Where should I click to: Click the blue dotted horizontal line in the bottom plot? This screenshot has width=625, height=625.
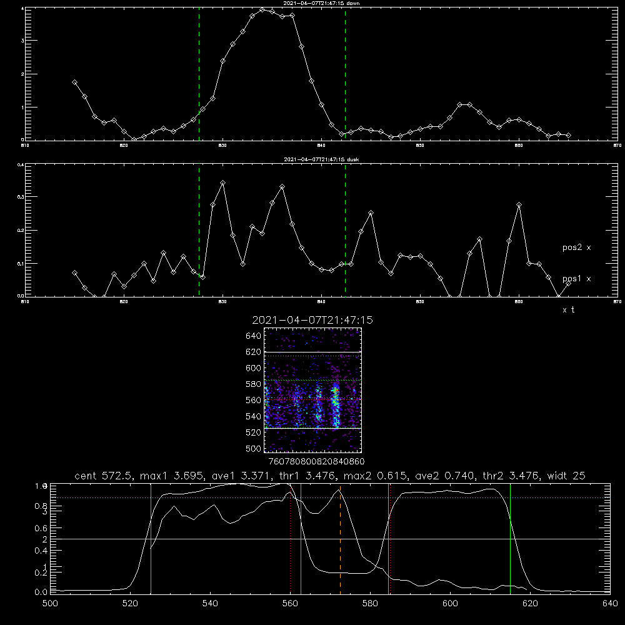pyautogui.click(x=330, y=498)
